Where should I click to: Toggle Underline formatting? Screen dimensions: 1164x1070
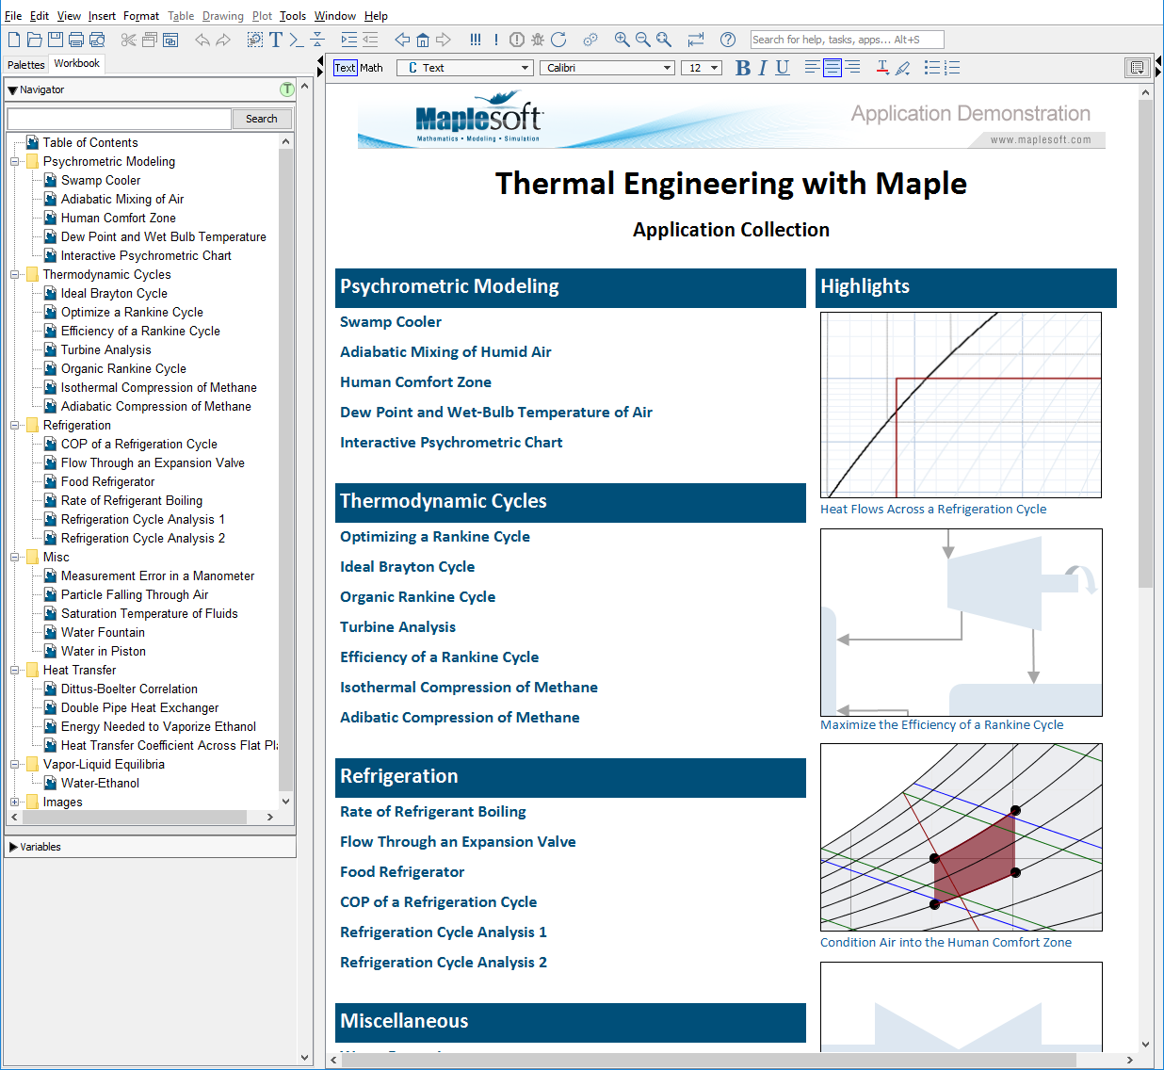pos(783,68)
